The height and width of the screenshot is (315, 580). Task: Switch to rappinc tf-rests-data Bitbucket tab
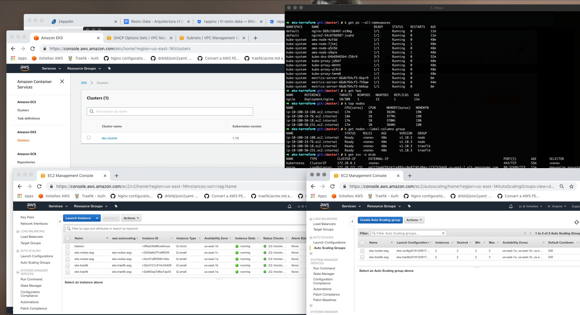pos(230,22)
